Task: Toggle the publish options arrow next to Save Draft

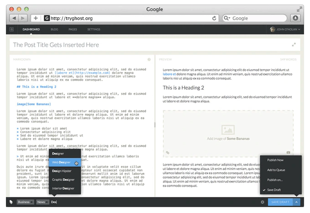Action: [x=296, y=202]
